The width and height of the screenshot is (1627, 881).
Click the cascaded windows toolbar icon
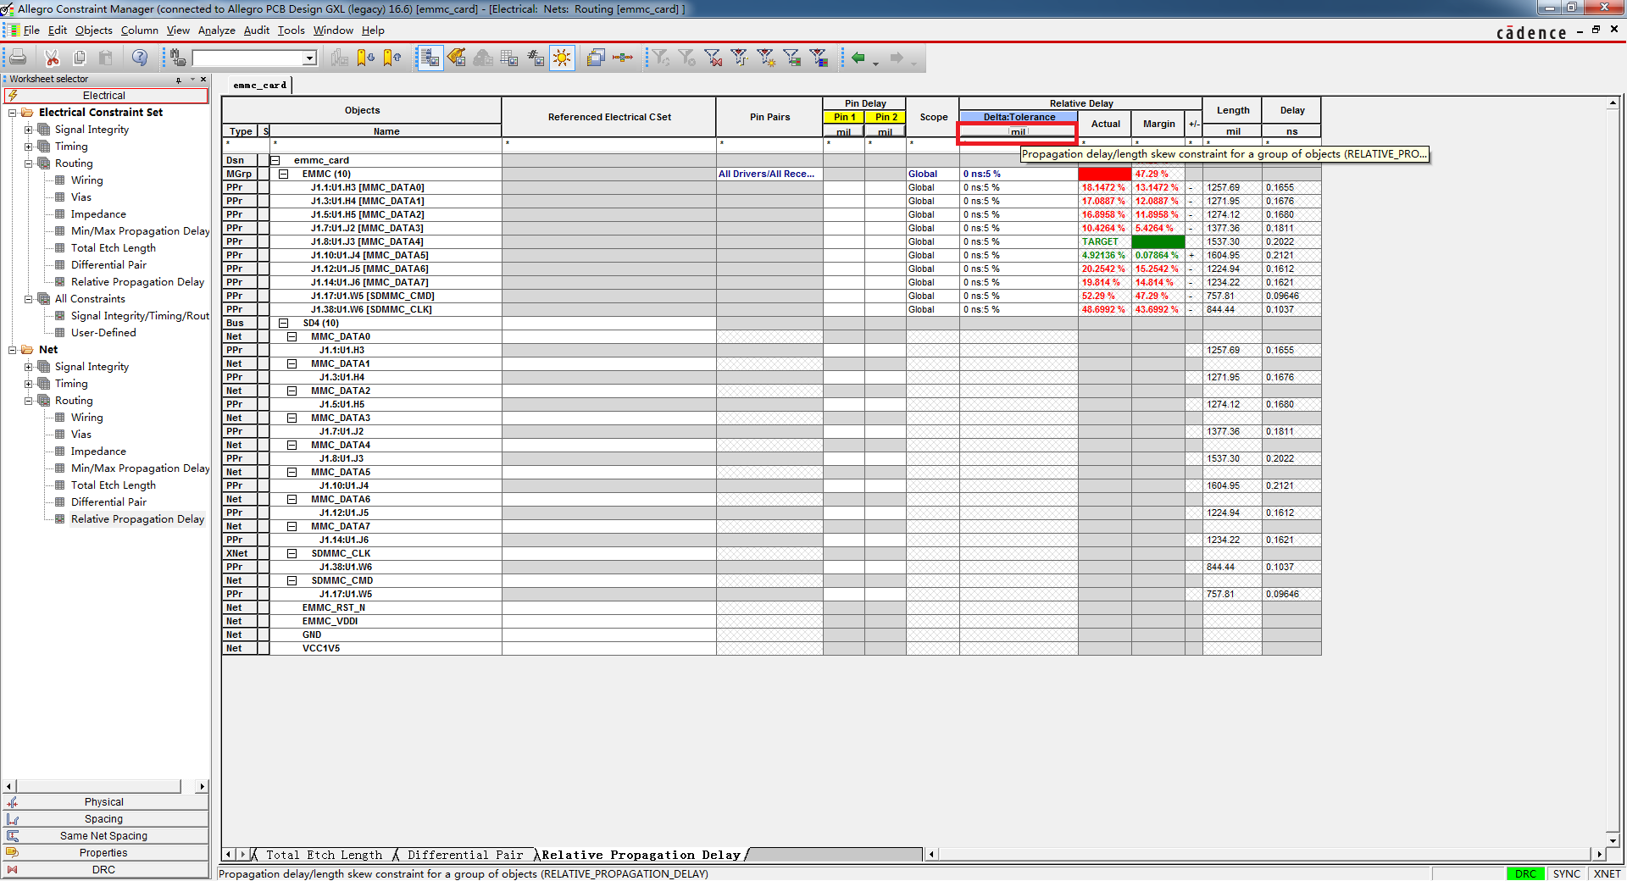pos(596,58)
